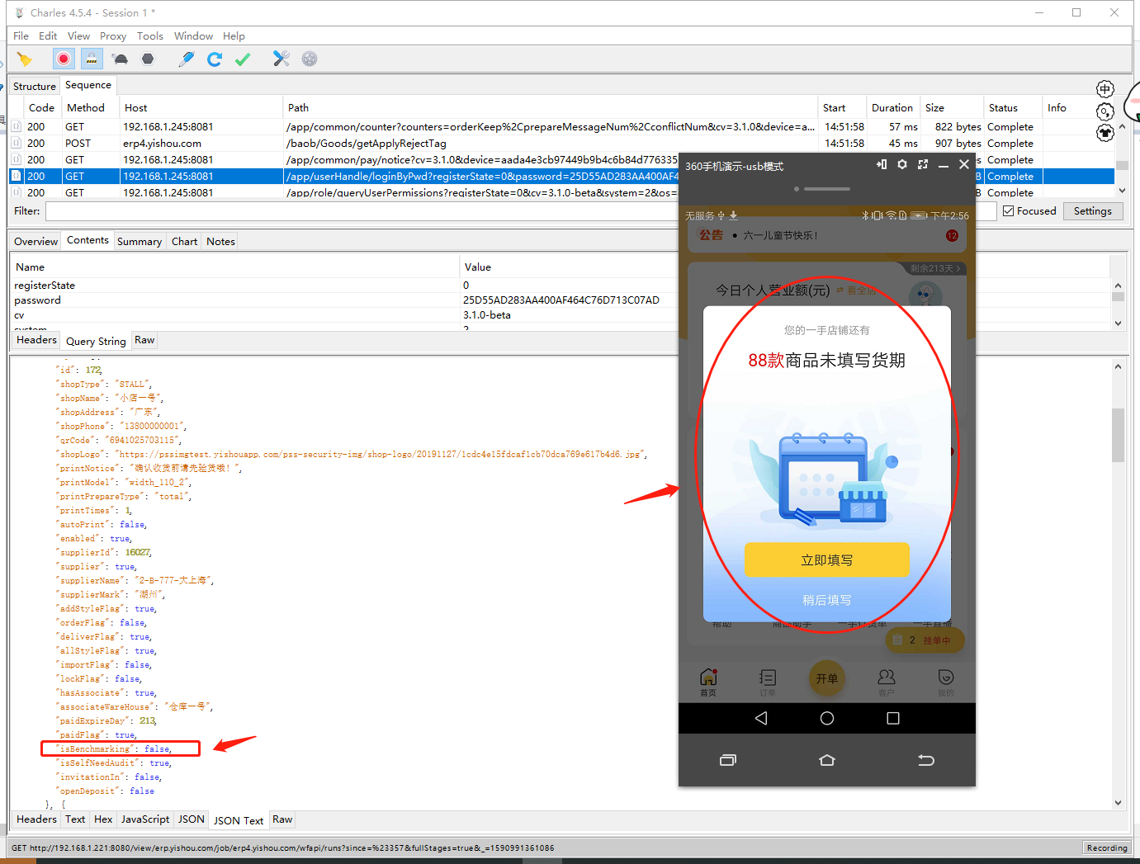Switch response view to JSON tab

tap(192, 819)
